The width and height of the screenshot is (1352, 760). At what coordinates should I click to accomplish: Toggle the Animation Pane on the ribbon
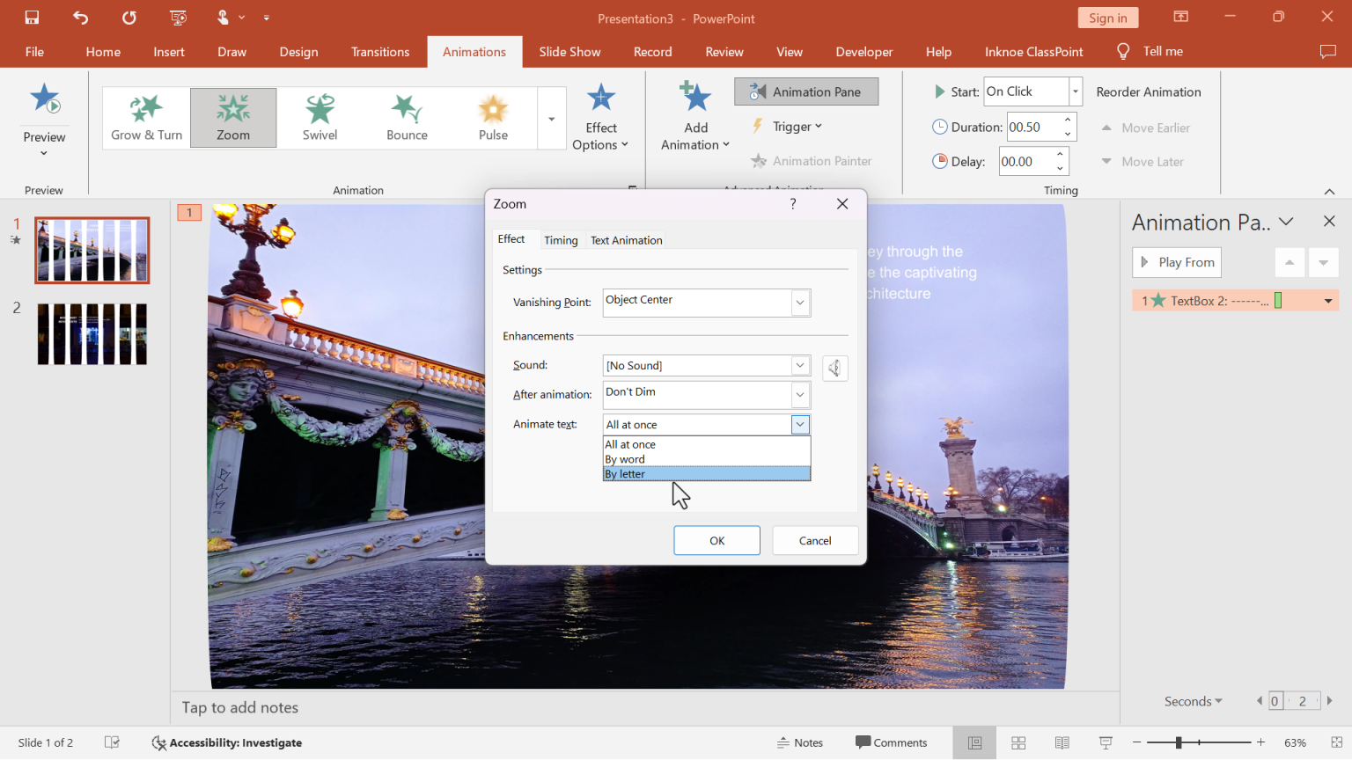tap(805, 91)
